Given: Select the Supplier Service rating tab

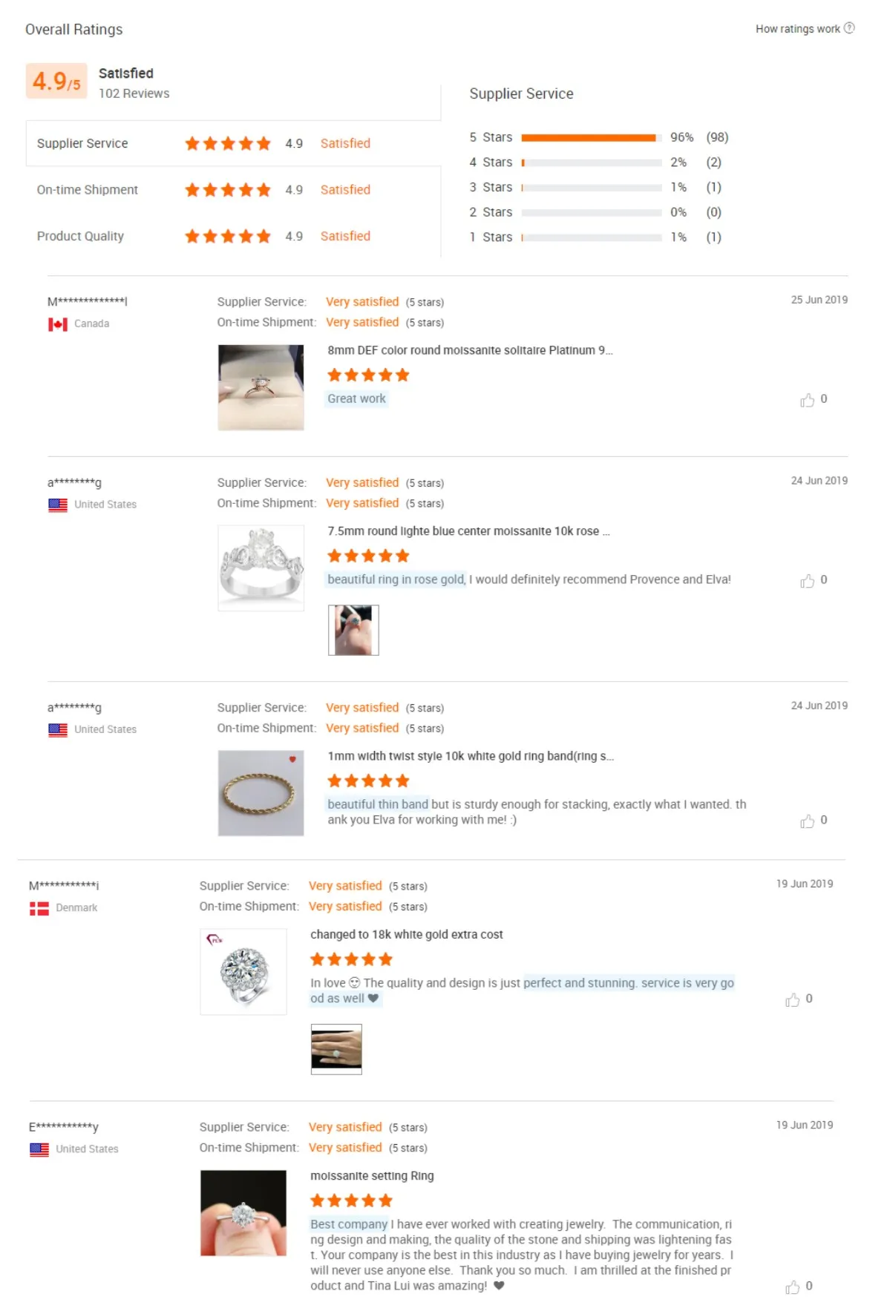Looking at the screenshot, I should coord(233,143).
